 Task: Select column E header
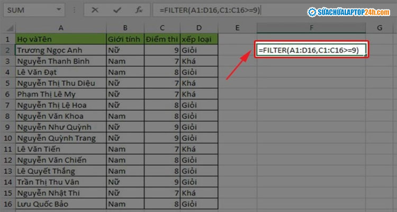pos(237,28)
